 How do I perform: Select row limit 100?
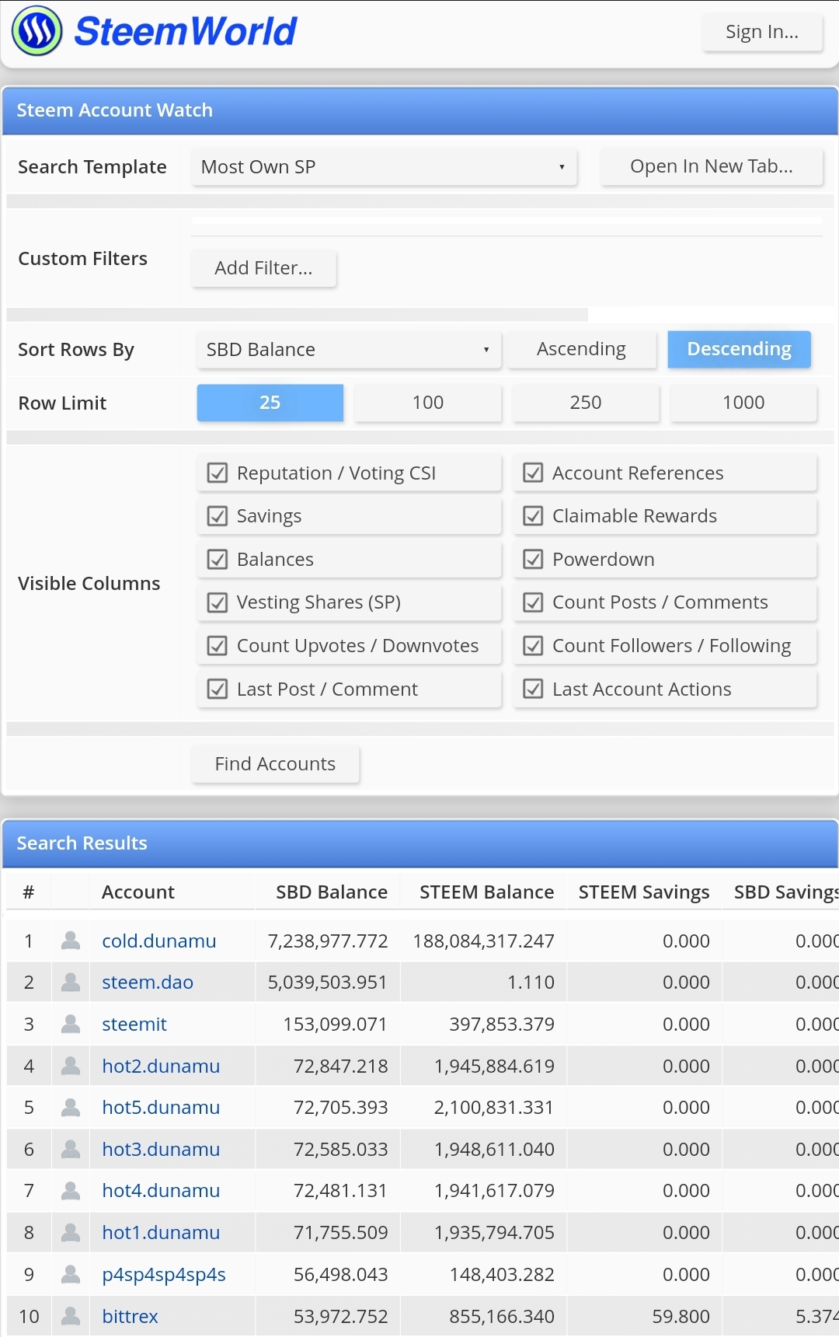click(428, 403)
